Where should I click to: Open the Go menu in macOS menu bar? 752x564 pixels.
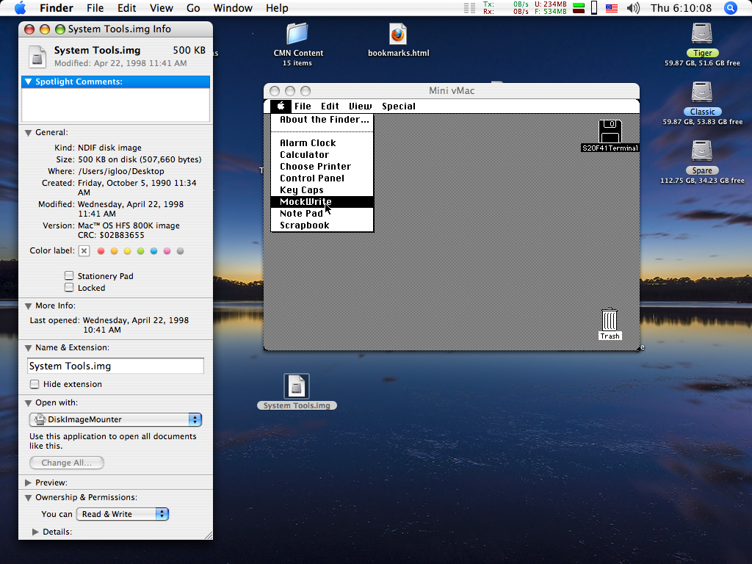pyautogui.click(x=193, y=8)
